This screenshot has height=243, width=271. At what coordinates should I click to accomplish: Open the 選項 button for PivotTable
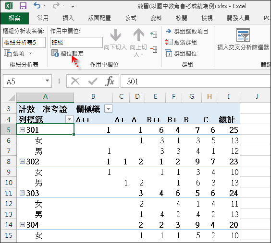pyautogui.click(x=14, y=53)
